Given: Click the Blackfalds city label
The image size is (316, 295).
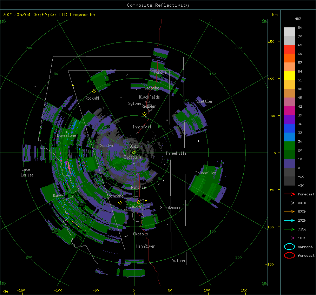Looking at the screenshot, I should coord(149,97).
